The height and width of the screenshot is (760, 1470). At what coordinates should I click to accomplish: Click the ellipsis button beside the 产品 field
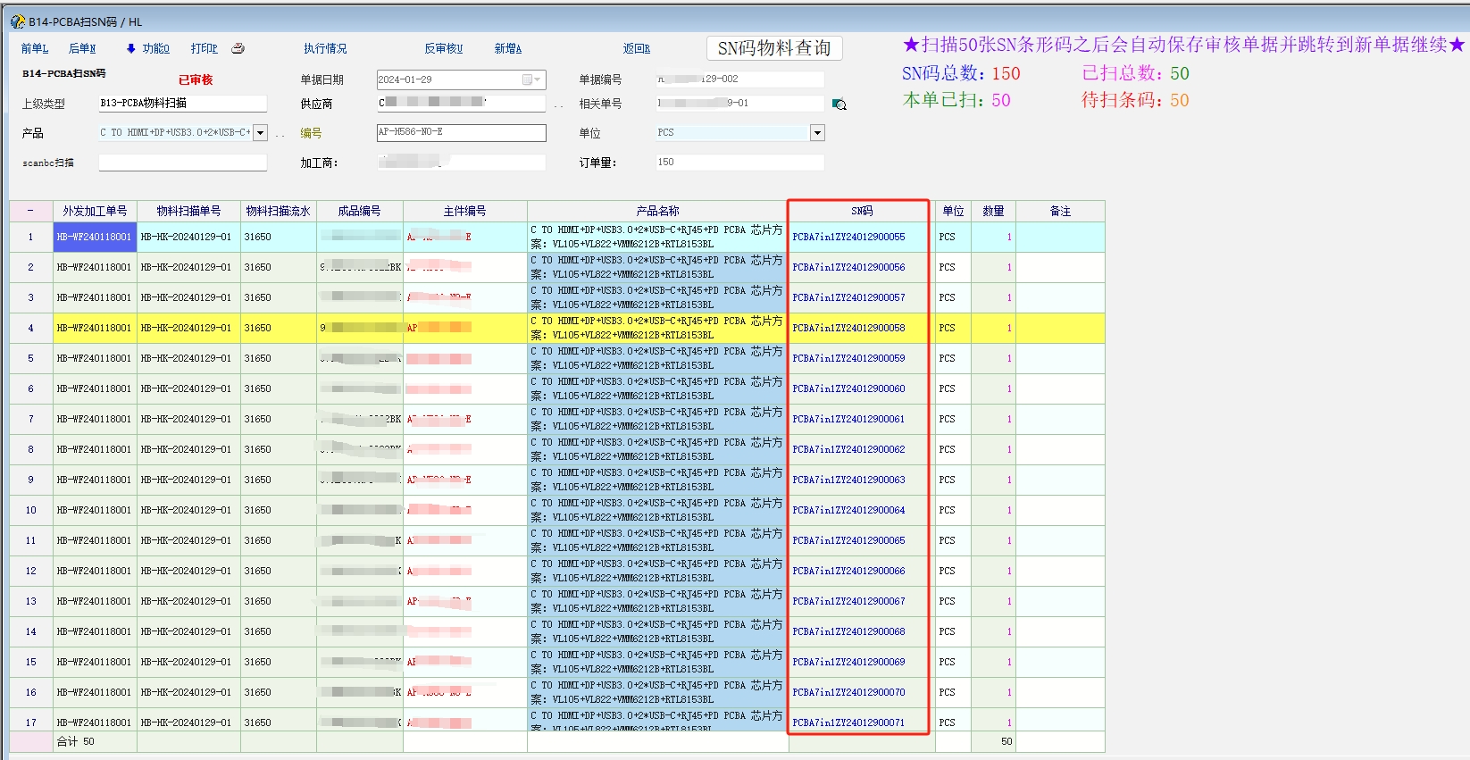point(280,134)
